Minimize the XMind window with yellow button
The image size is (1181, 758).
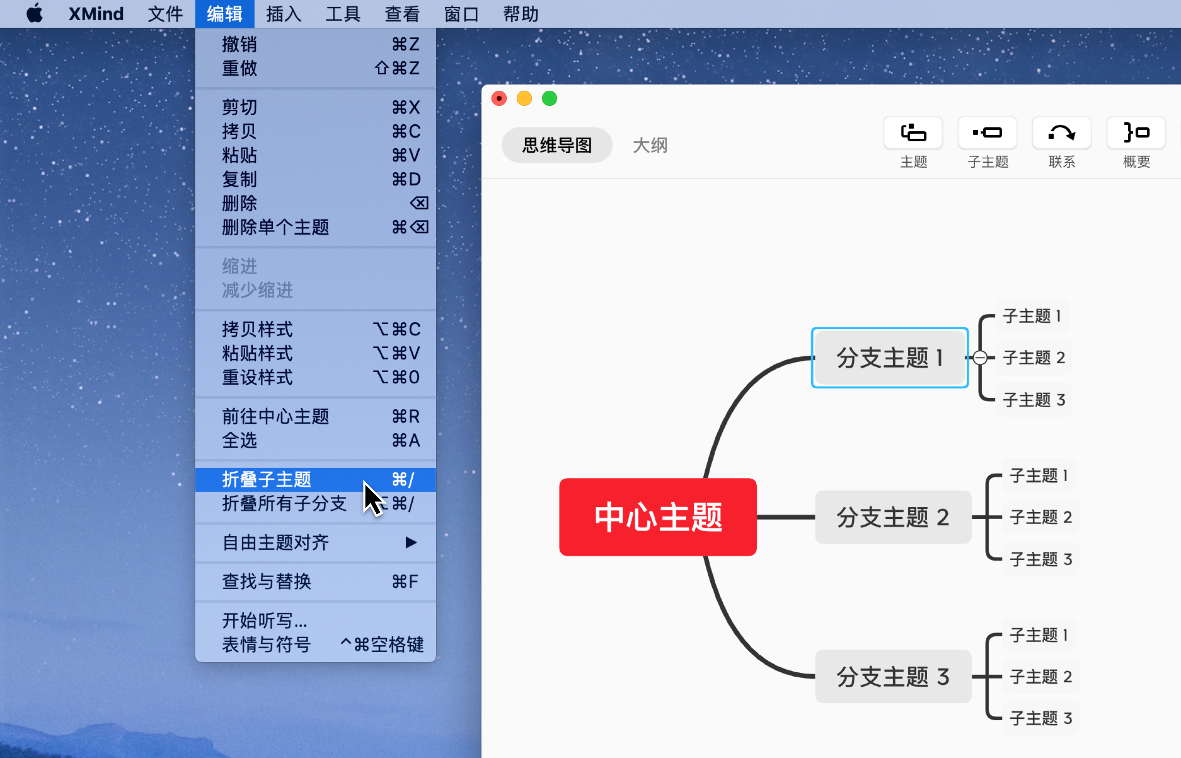tap(524, 98)
